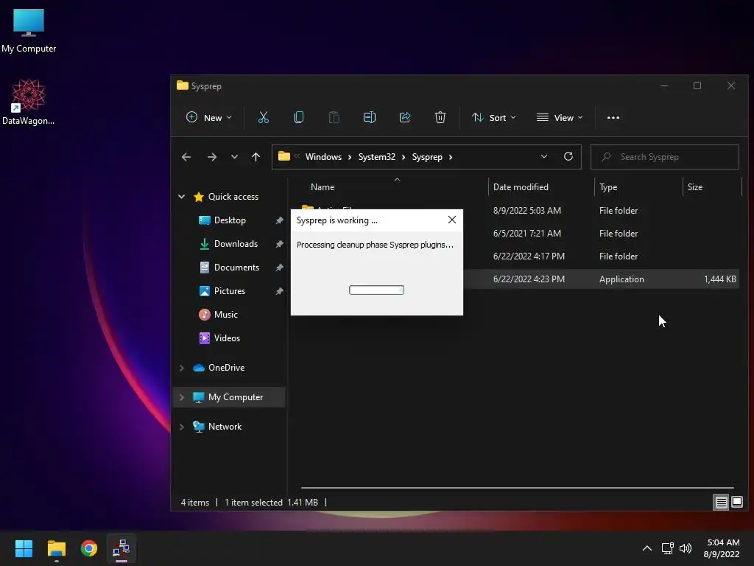Refresh the Sysprep folder view
The width and height of the screenshot is (754, 566).
(x=568, y=156)
